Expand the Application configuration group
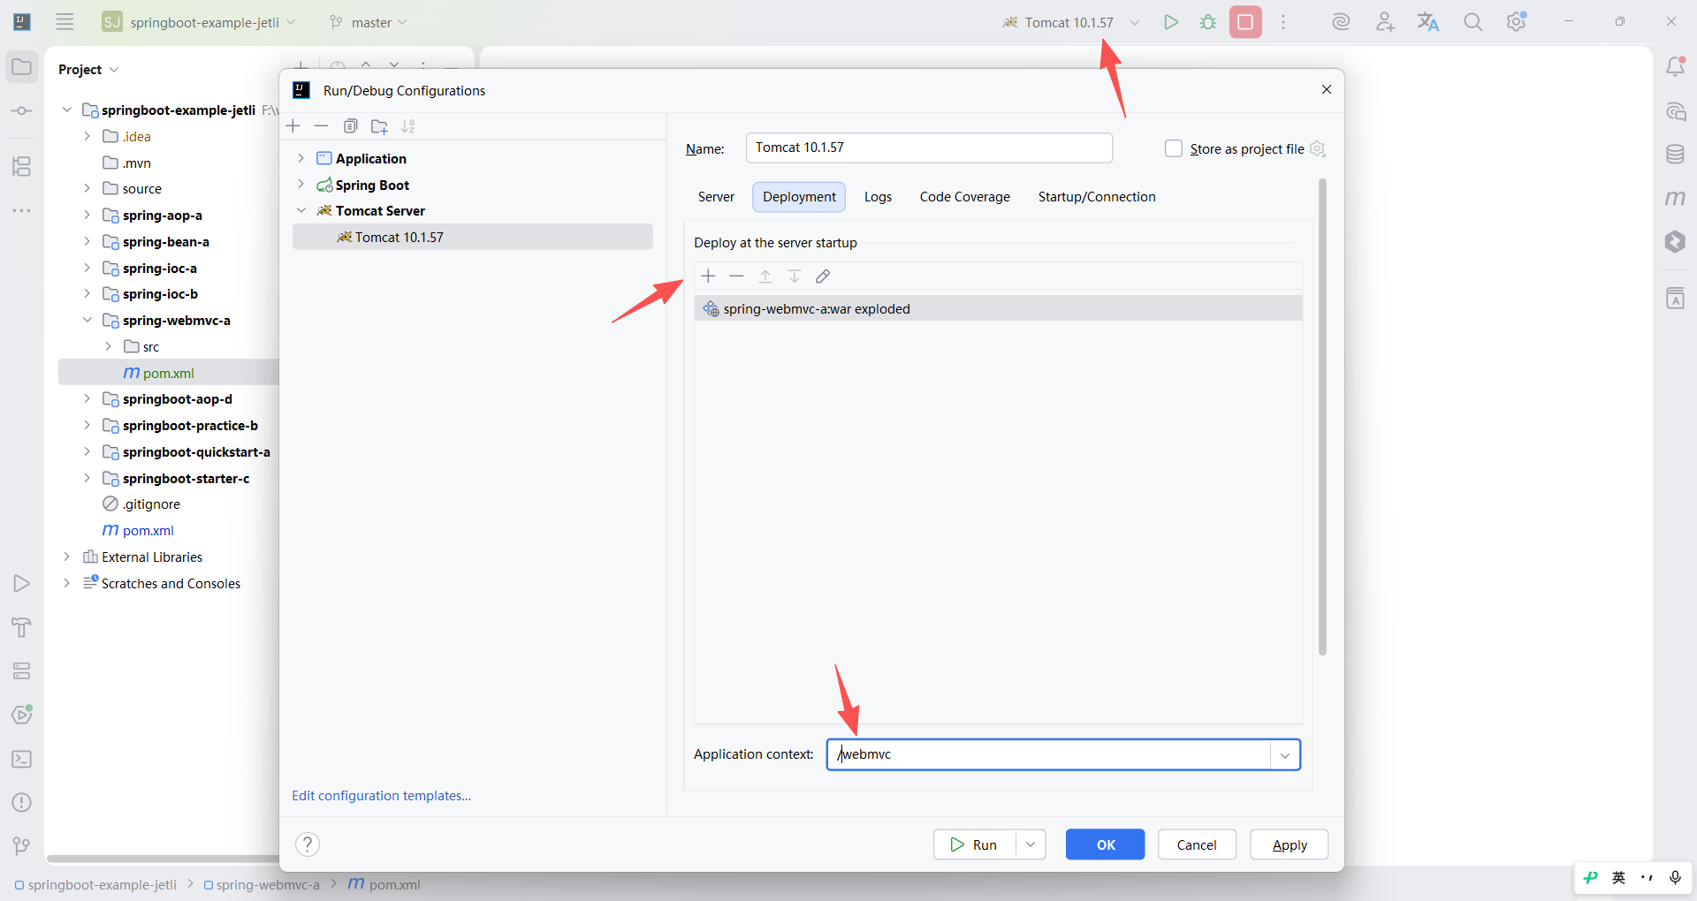This screenshot has width=1697, height=901. (301, 158)
